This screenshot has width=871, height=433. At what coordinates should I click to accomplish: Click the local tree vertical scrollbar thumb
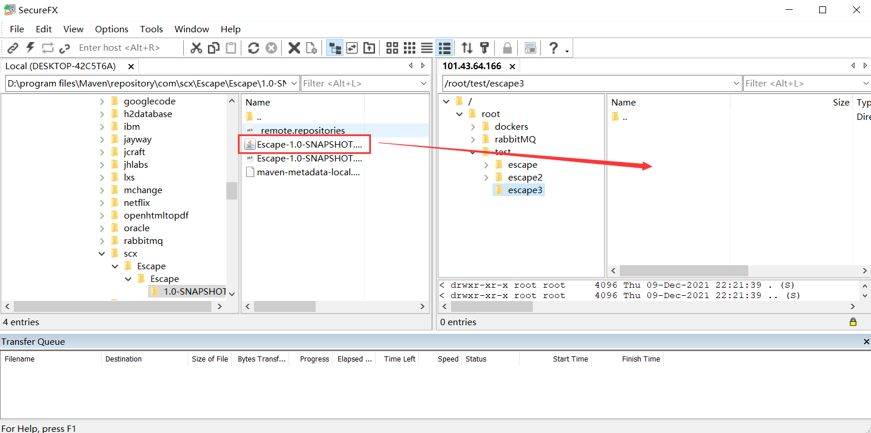tap(232, 191)
